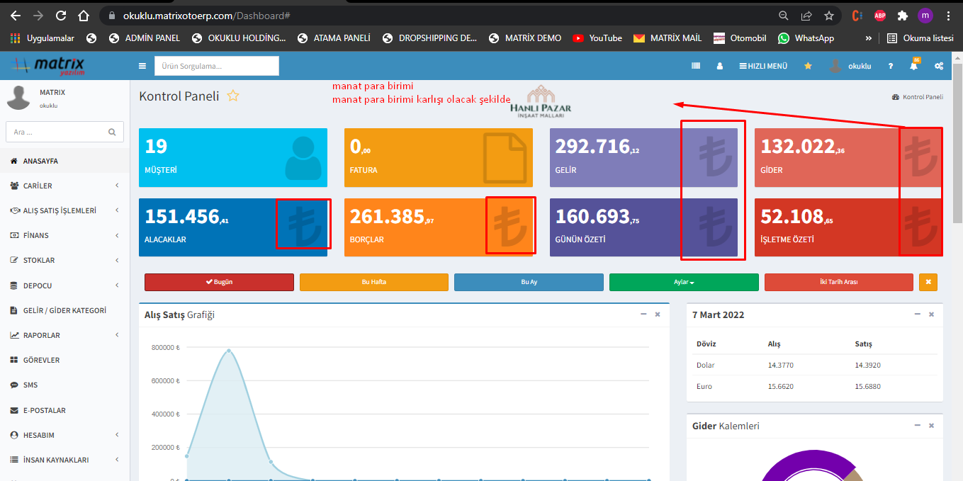Open the Hızlı Menü menu

coord(763,66)
